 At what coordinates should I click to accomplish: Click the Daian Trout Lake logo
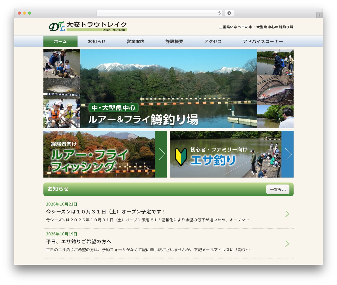tap(88, 27)
